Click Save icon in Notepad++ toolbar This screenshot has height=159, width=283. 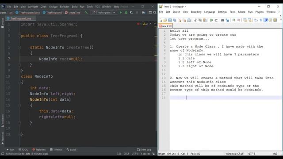[x=170, y=20]
